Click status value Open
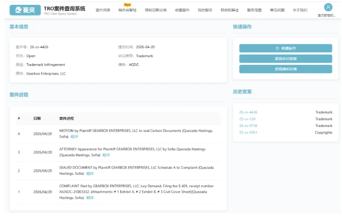This screenshot has height=216, width=342. [31, 56]
